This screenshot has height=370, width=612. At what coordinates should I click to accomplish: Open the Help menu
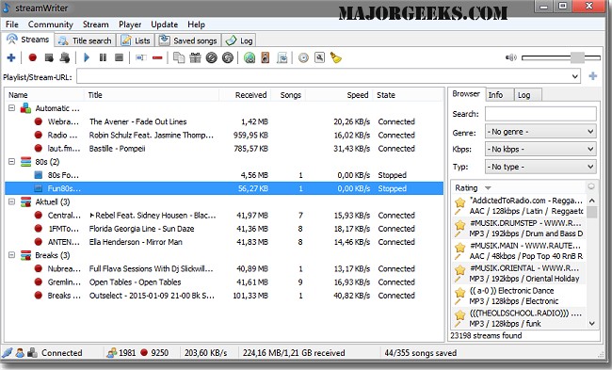coord(197,24)
